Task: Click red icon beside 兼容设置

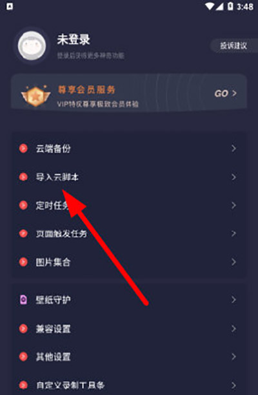Action: coord(23,328)
